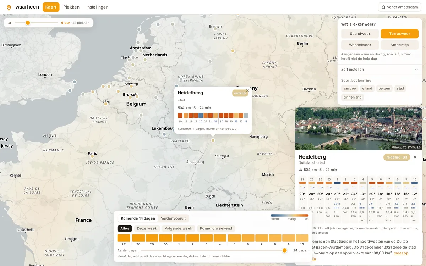Toggle the 'aan zee' destination filter
This screenshot has width=426, height=266.
[x=350, y=88]
